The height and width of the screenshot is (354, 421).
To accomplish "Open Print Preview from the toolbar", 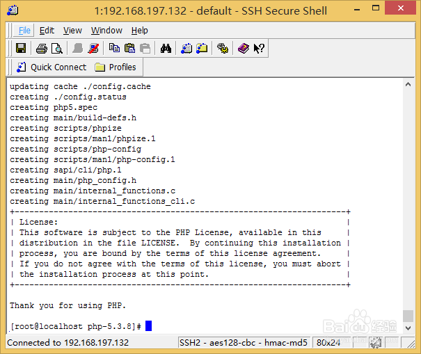I will [57, 49].
